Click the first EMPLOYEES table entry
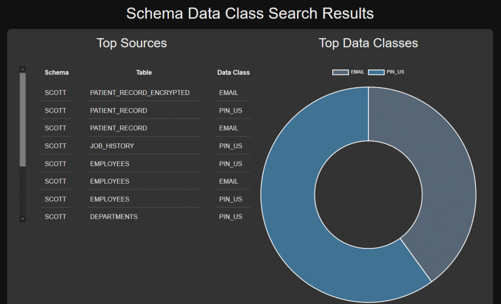501x304 pixels. (110, 164)
